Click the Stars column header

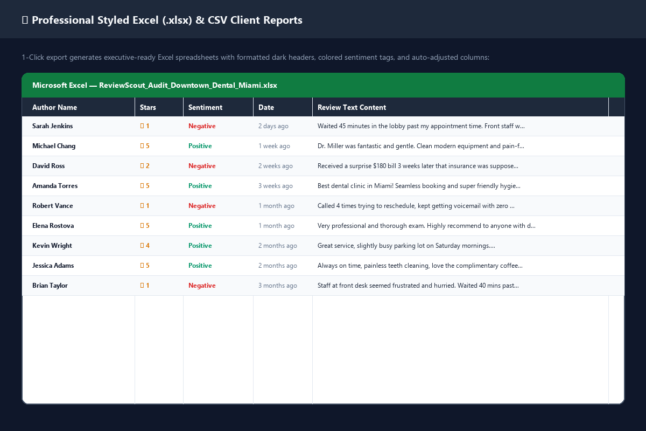pyautogui.click(x=159, y=107)
